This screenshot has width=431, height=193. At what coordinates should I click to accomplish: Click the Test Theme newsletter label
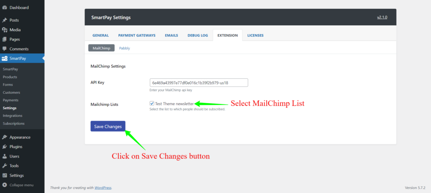pos(174,104)
